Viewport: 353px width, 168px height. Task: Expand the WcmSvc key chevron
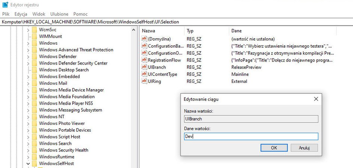click(x=28, y=30)
